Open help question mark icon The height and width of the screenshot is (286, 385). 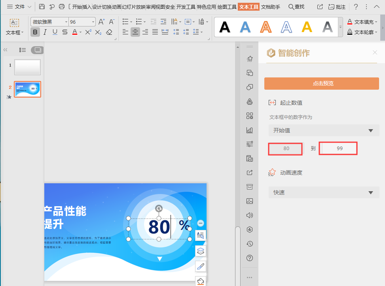[356, 7]
